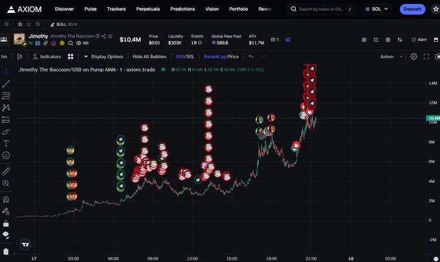
Task: Copy the Jimothy The Raccoon contract address
Action: coord(97,36)
